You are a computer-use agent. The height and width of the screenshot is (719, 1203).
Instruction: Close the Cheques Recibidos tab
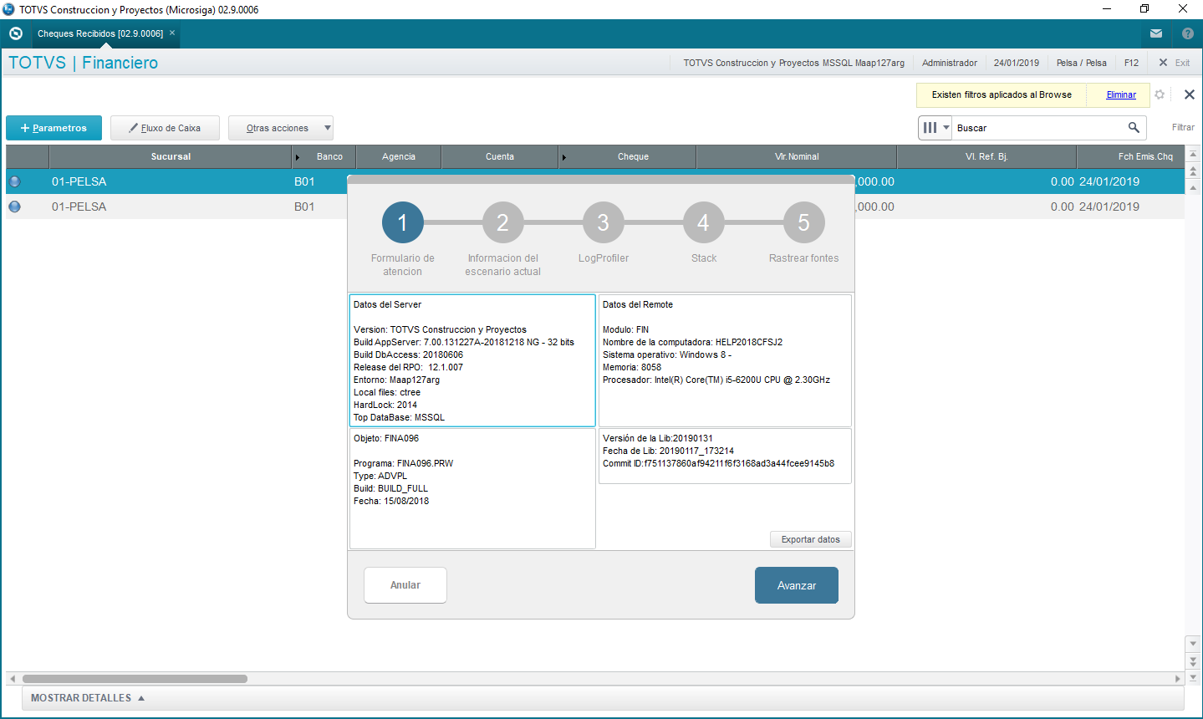(x=172, y=33)
